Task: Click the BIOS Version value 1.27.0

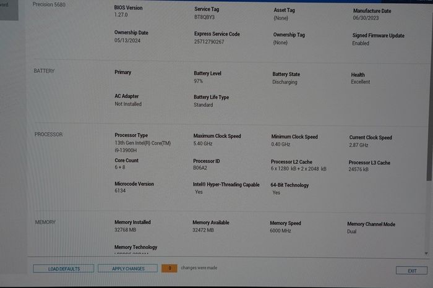Action: click(x=121, y=15)
